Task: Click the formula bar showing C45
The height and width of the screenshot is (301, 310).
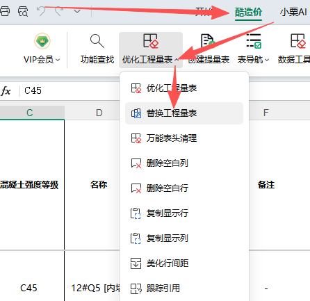Action: point(70,91)
